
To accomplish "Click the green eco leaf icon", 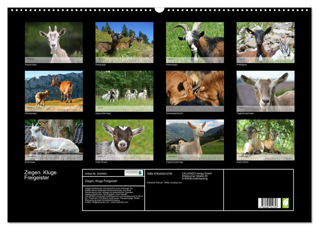I will click(285, 203).
